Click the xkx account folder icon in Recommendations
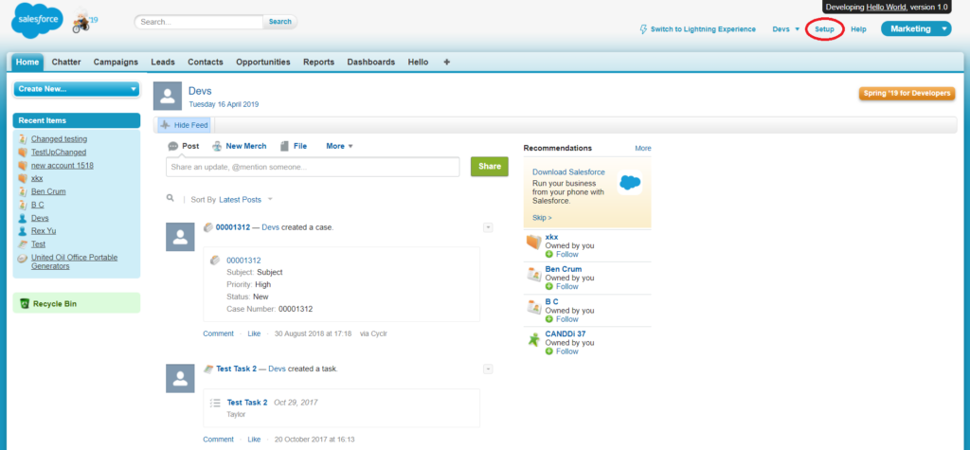The image size is (970, 450). pyautogui.click(x=534, y=242)
